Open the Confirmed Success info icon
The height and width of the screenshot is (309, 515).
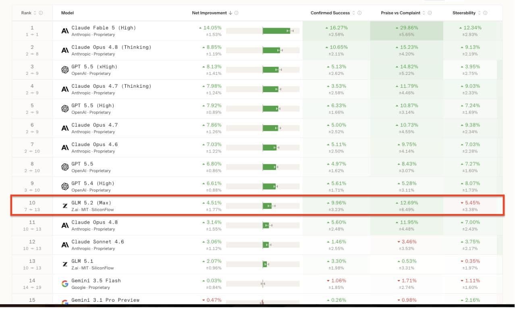359,13
